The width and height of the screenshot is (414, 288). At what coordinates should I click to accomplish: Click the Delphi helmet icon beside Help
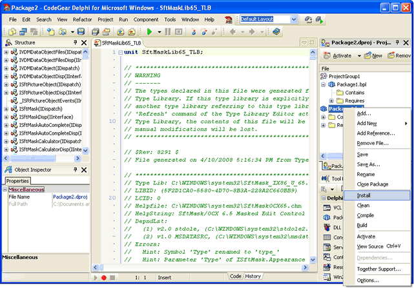(x=229, y=19)
